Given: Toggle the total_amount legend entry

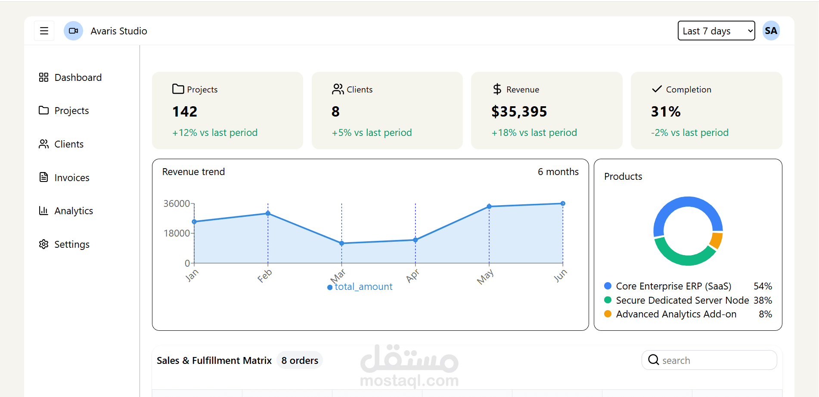Looking at the screenshot, I should [360, 287].
